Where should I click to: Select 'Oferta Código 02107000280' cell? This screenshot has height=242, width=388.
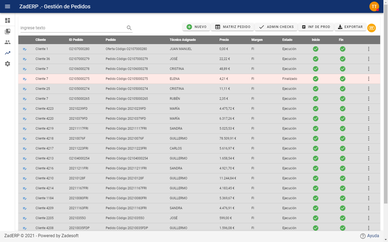tap(126, 49)
